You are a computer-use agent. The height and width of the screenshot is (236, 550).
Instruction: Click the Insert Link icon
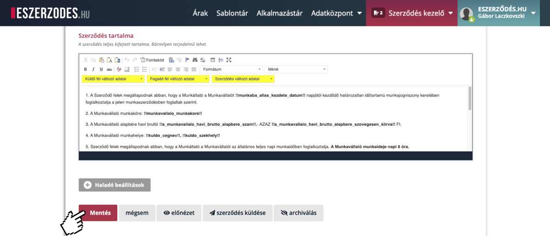click(x=171, y=60)
